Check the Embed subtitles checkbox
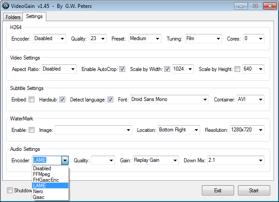279x202 pixels. click(x=32, y=100)
